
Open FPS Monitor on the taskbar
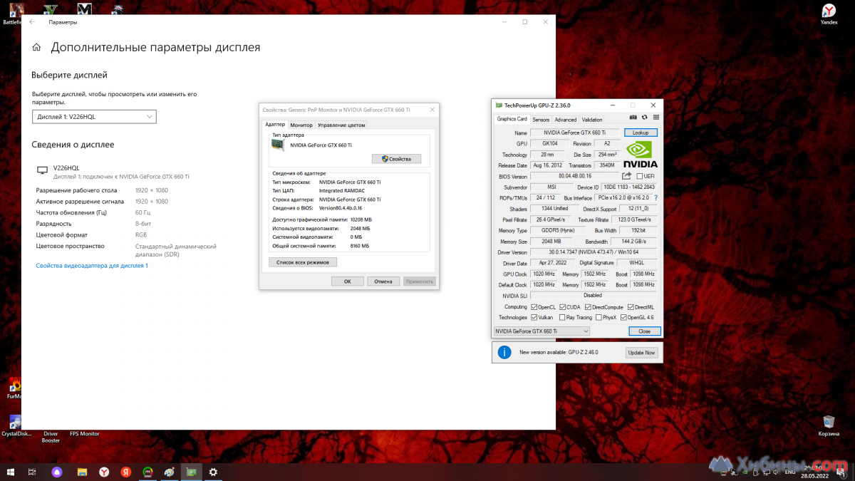(x=147, y=472)
